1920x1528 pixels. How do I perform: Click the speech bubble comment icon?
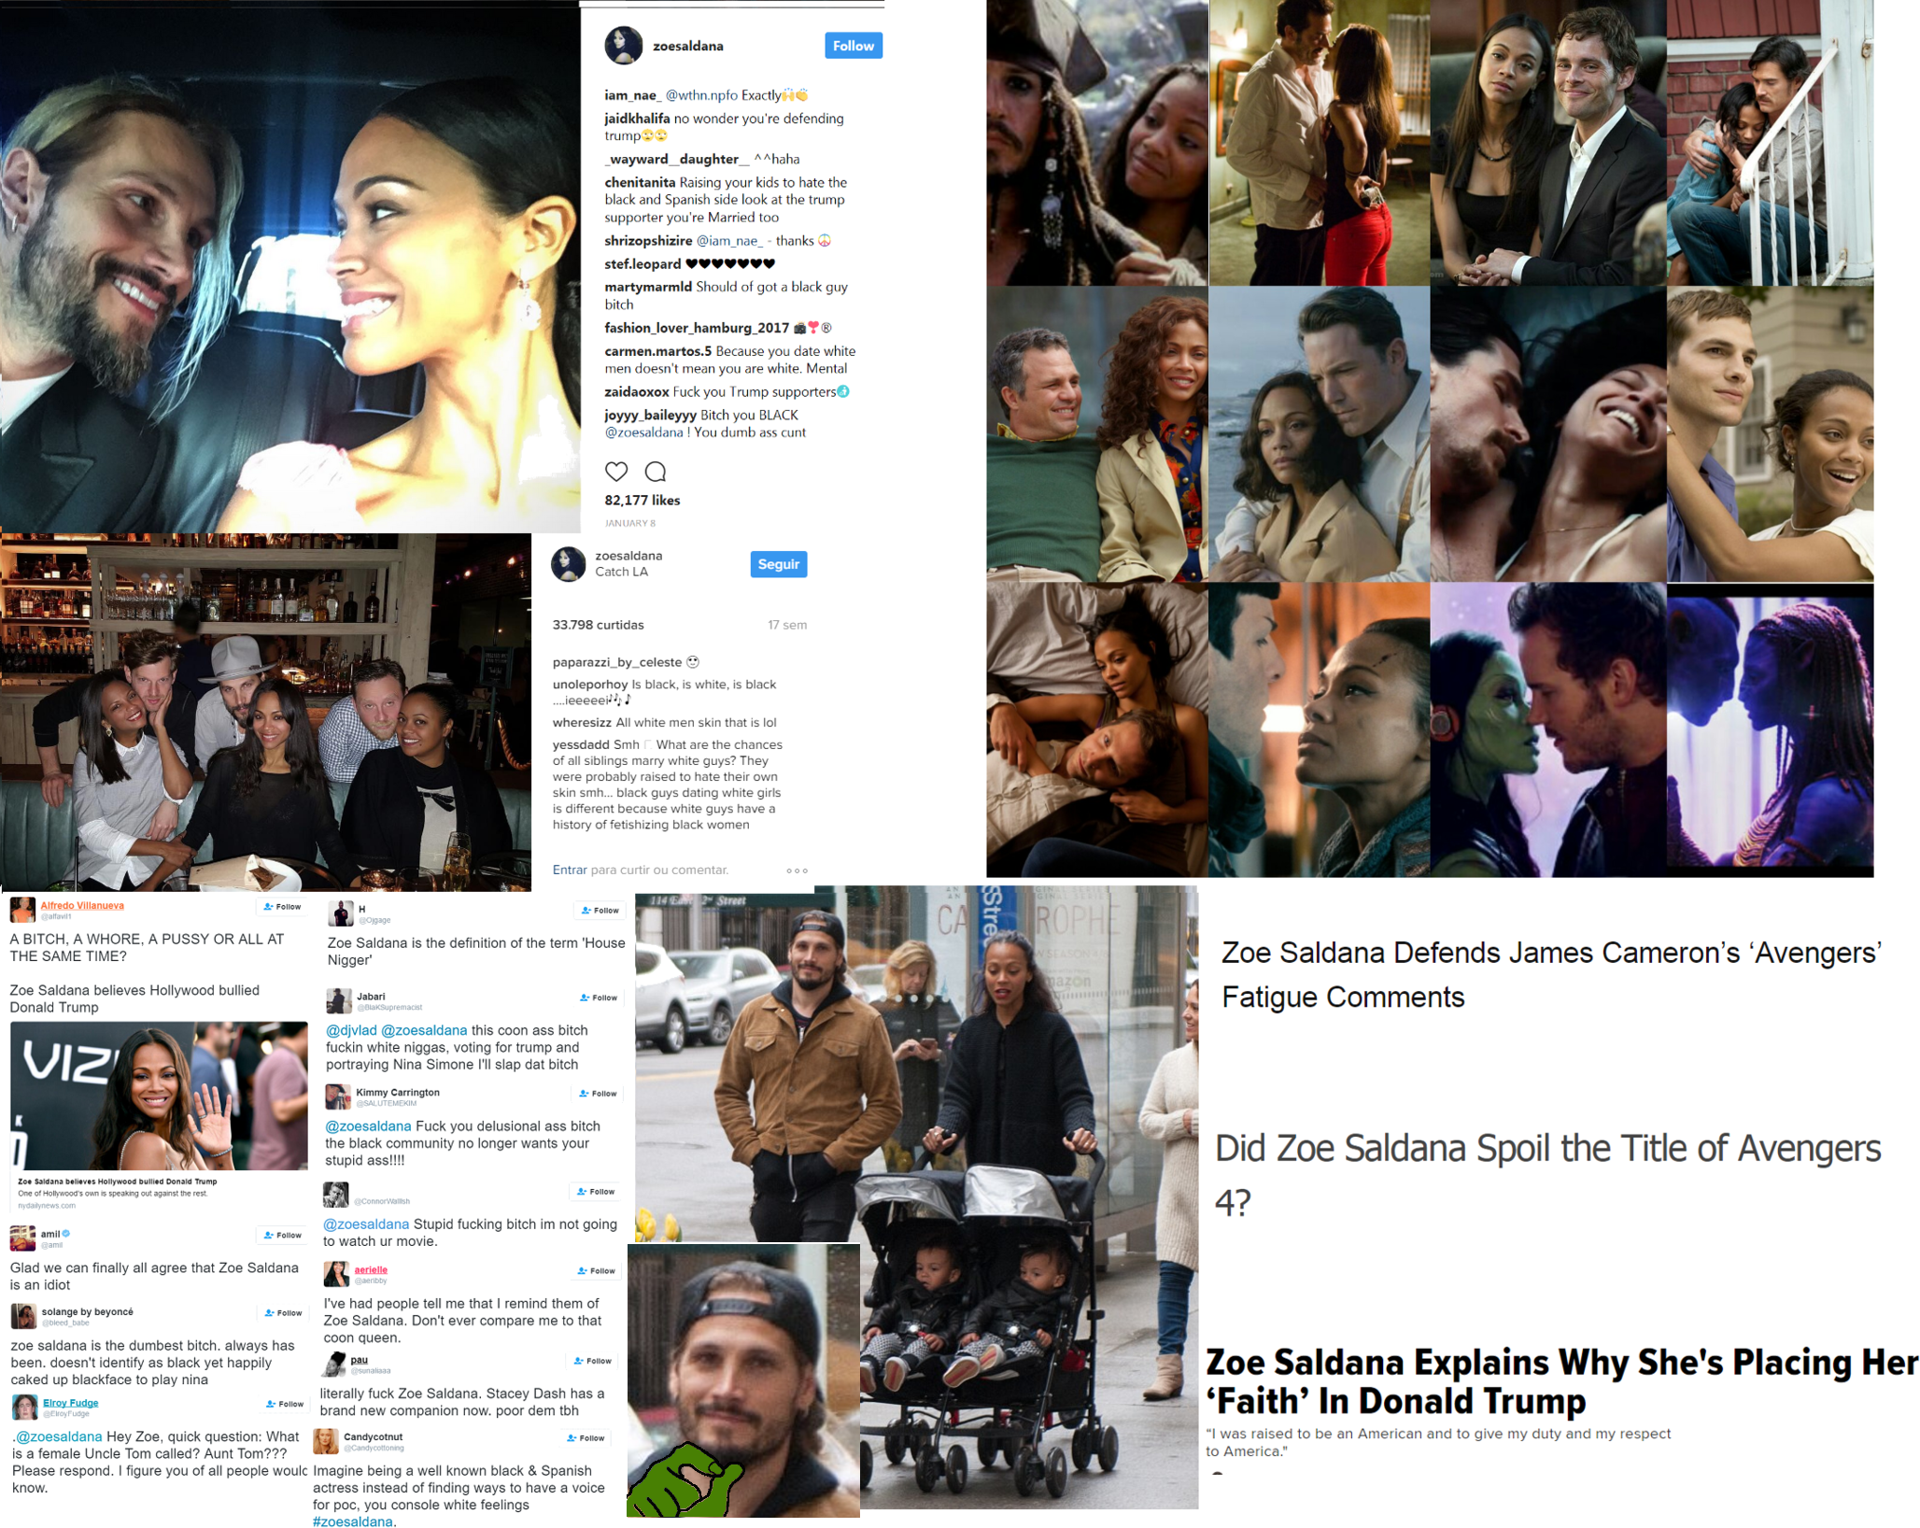(656, 472)
